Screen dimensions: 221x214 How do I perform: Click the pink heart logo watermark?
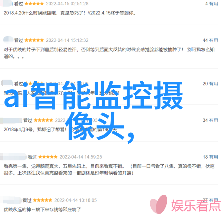click(159, 204)
